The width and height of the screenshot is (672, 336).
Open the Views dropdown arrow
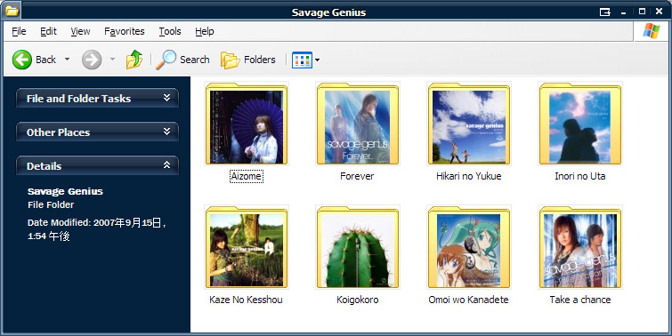pyautogui.click(x=317, y=60)
